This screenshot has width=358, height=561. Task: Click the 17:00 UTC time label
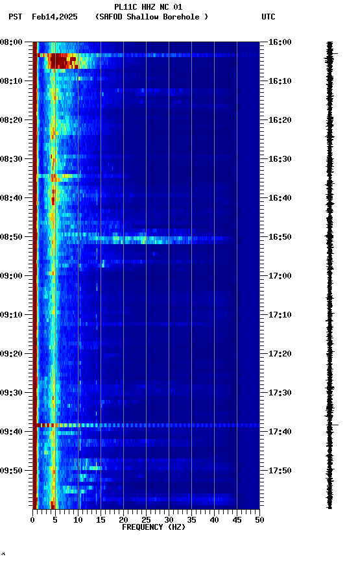click(280, 276)
